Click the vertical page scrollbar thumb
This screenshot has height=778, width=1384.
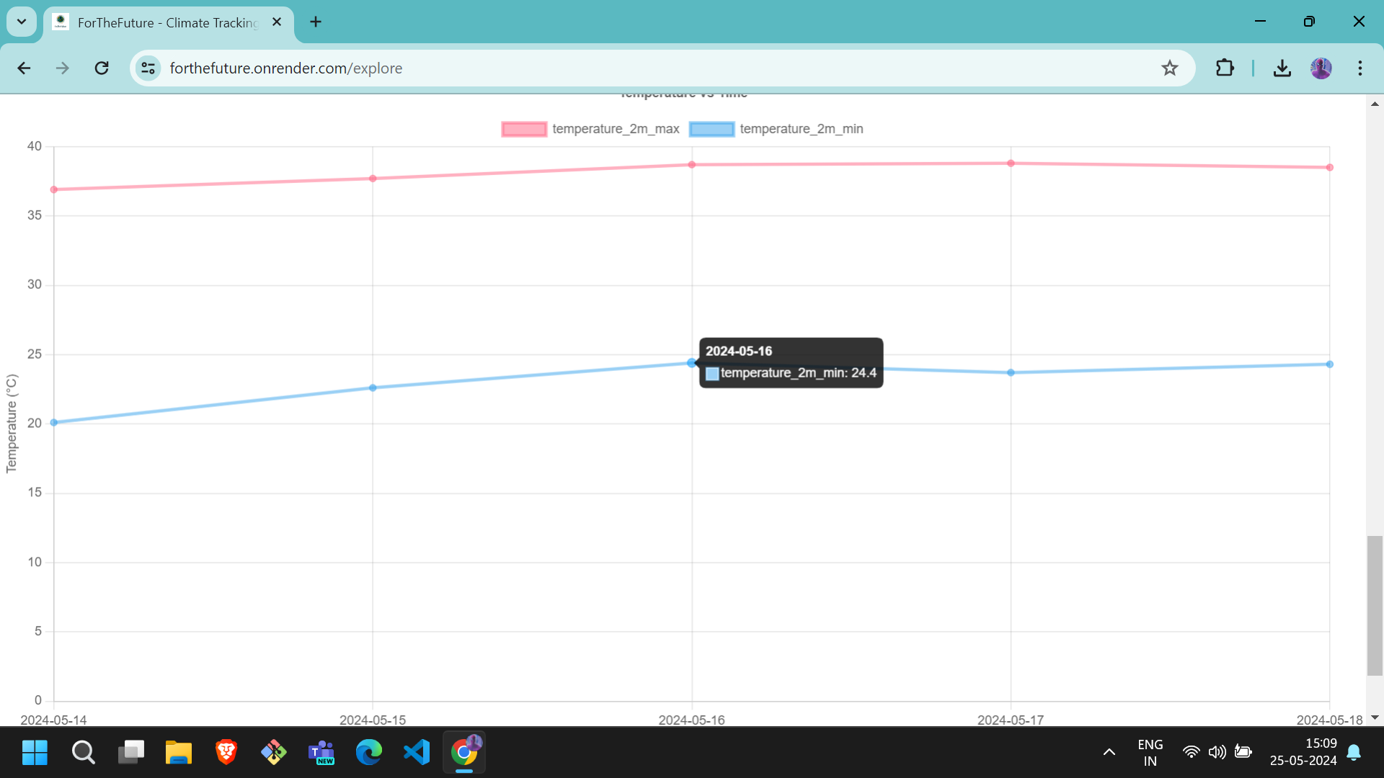1375,605
